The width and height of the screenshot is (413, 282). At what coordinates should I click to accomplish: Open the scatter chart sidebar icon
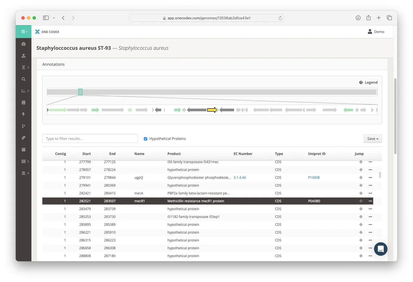24,91
